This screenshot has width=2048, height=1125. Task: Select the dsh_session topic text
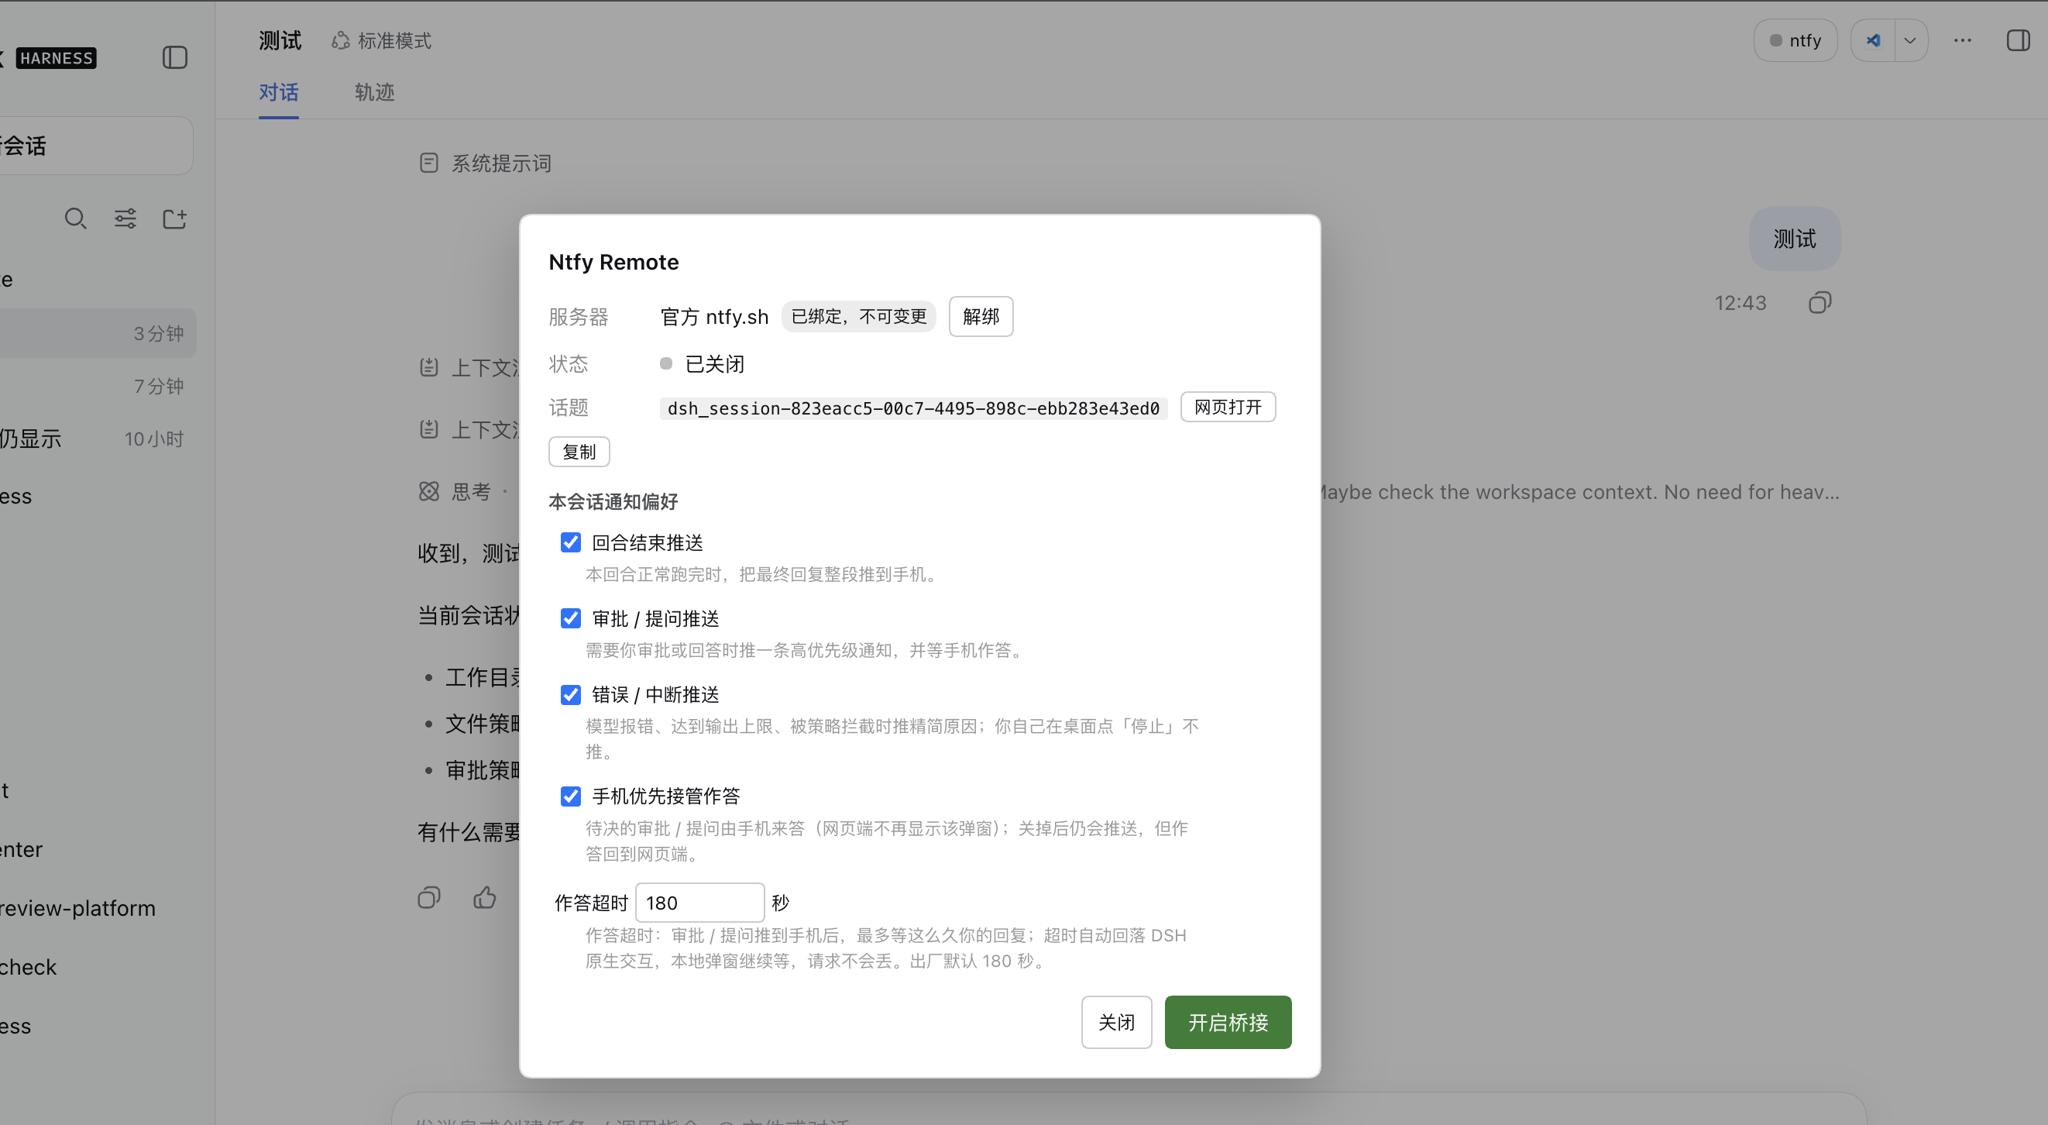(x=912, y=408)
